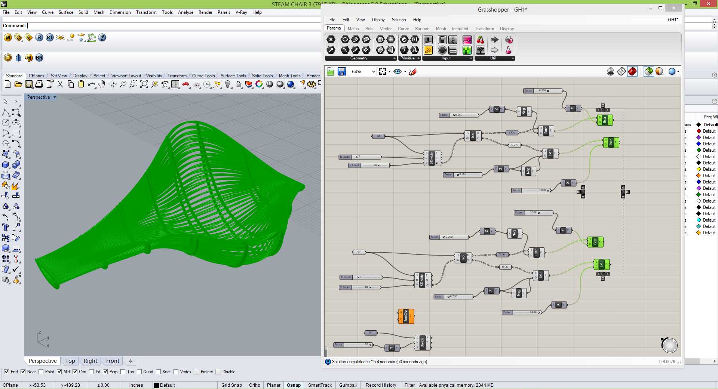This screenshot has height=389, width=718.
Task: Click the Rhino Pan hand tool
Action: (x=102, y=84)
